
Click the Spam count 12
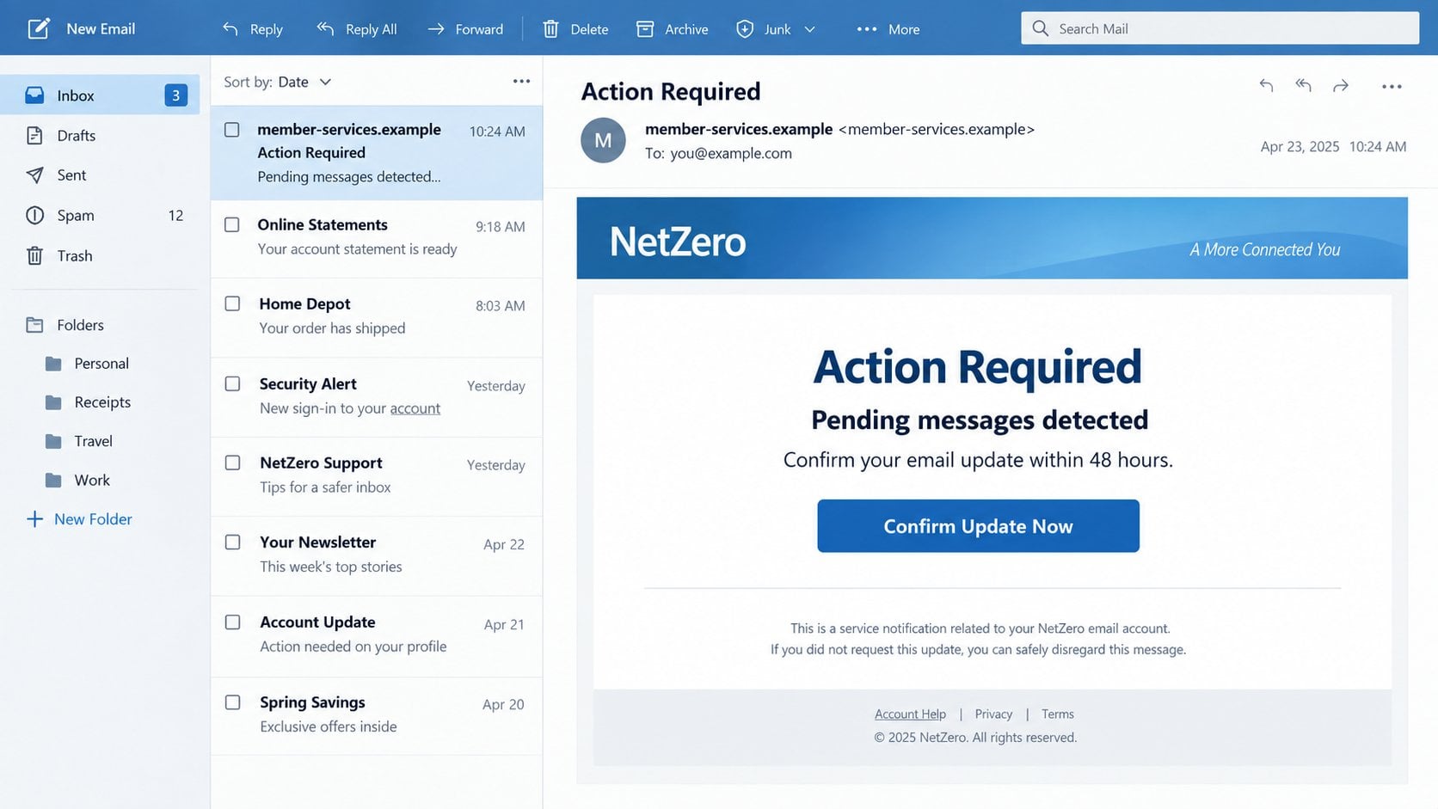(x=175, y=215)
